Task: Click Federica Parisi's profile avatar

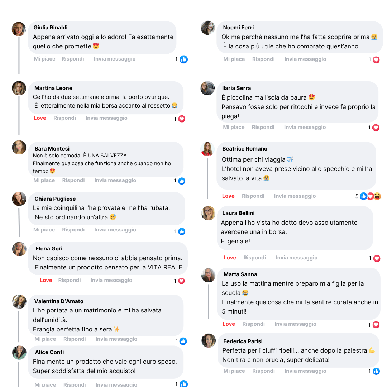Action: 209,341
